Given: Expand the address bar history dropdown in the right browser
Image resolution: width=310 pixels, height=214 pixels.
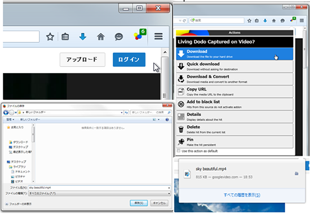Looking at the screenshot, I should tap(180, 20).
